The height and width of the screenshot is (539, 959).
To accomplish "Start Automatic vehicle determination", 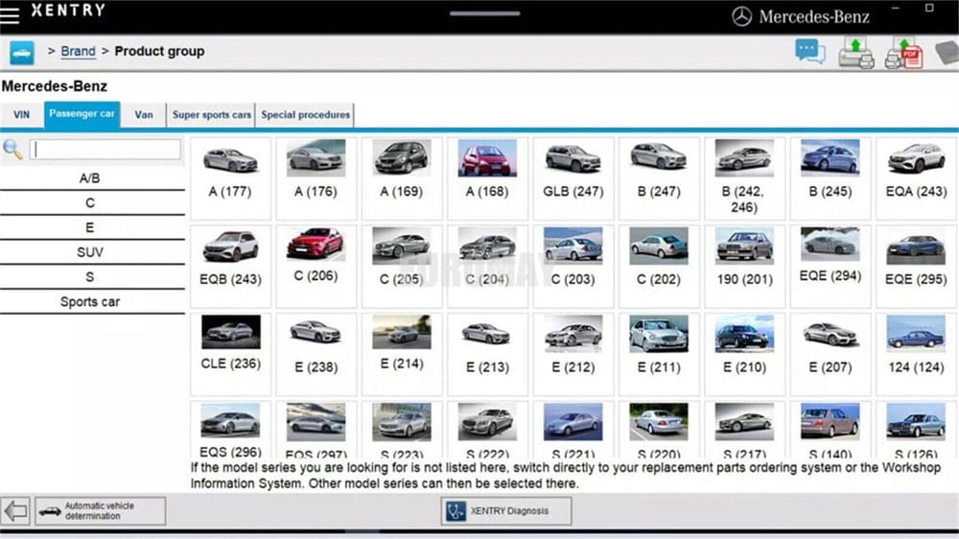I will (x=100, y=511).
